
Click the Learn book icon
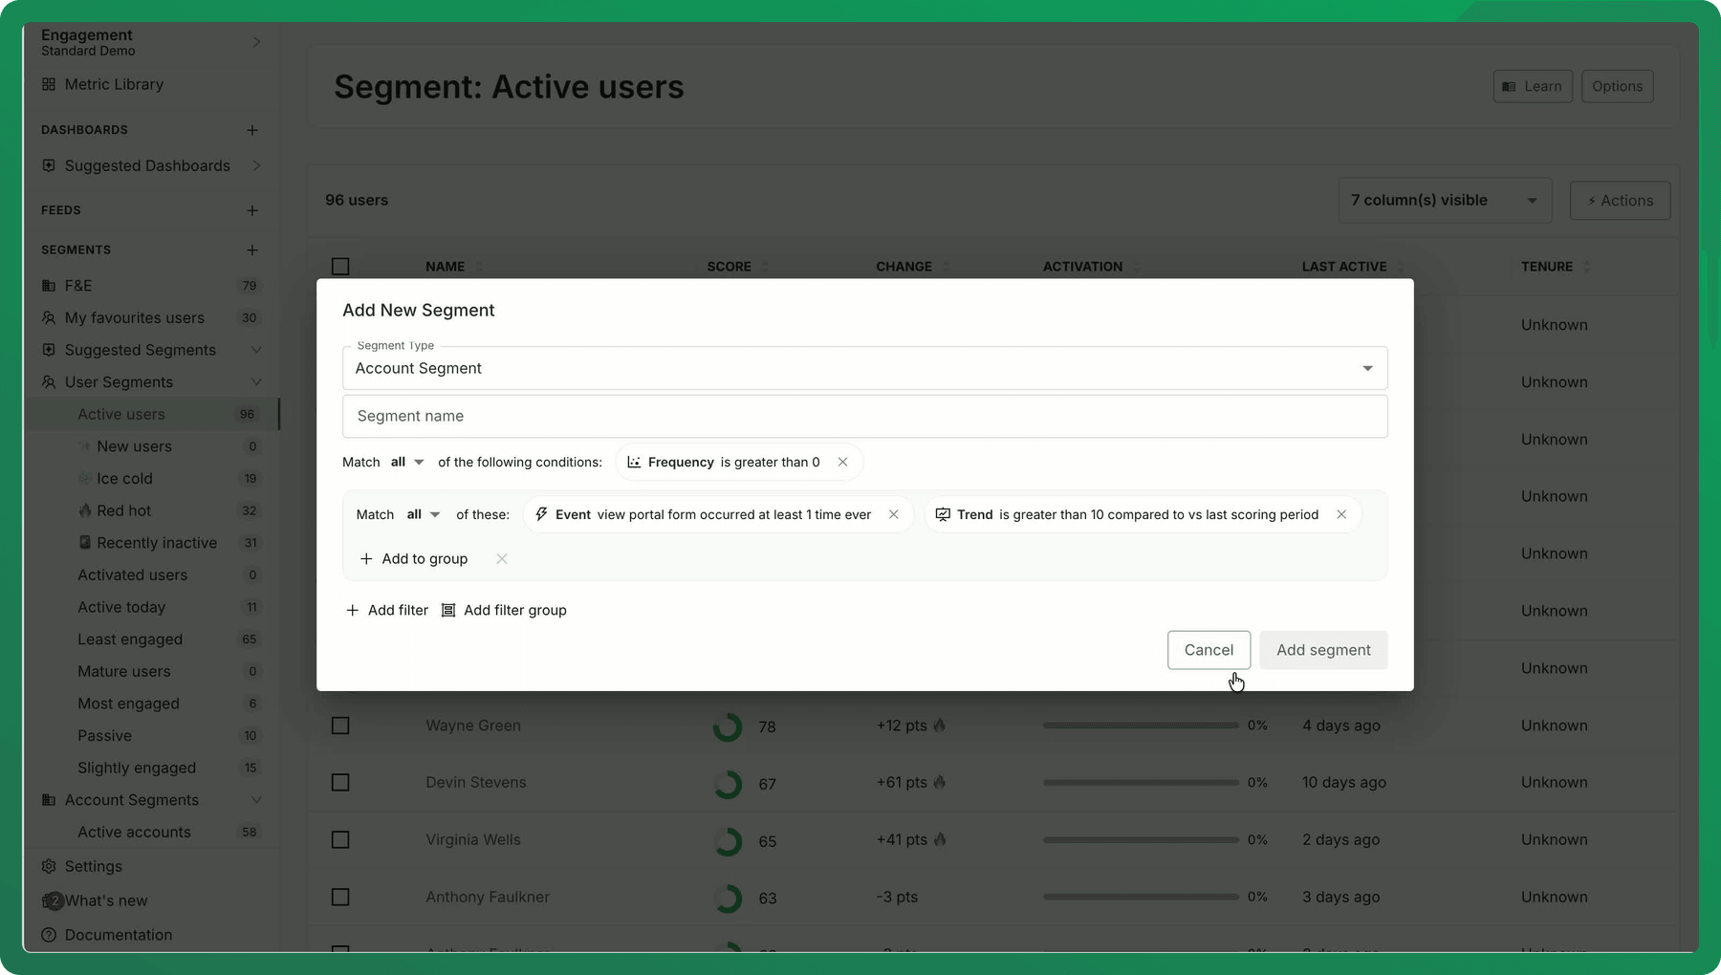(1509, 86)
